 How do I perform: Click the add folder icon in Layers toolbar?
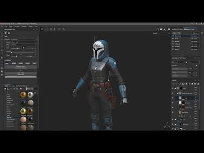(x=195, y=84)
